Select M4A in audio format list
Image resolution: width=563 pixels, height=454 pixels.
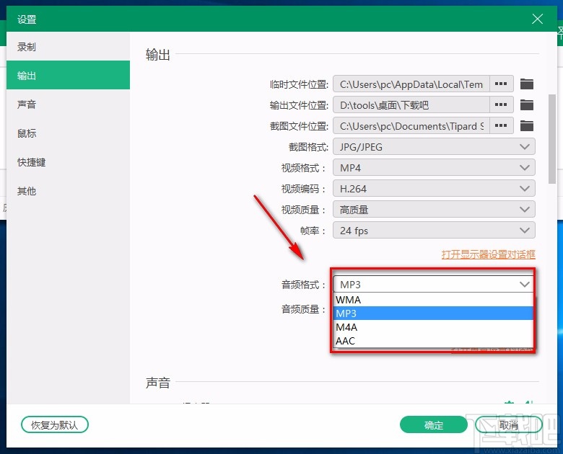[x=433, y=327]
